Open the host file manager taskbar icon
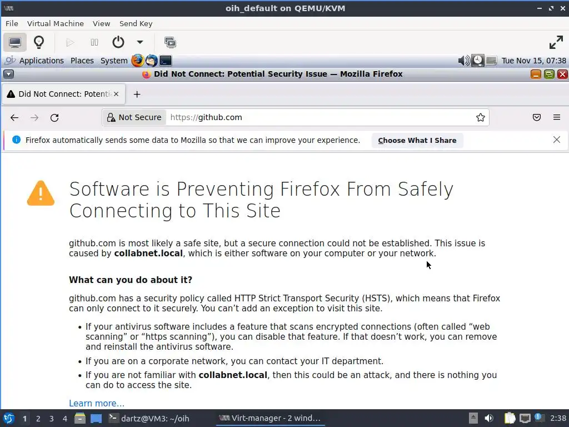The image size is (569, 427). [x=80, y=418]
